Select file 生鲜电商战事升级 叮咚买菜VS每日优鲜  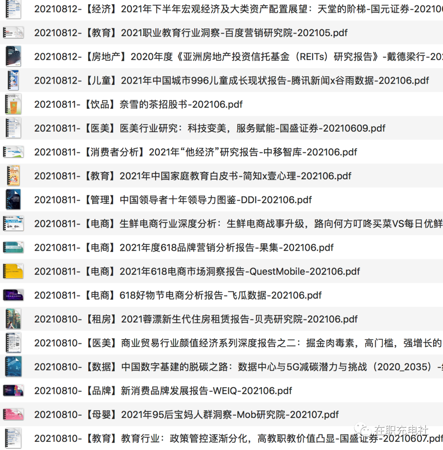click(x=239, y=224)
